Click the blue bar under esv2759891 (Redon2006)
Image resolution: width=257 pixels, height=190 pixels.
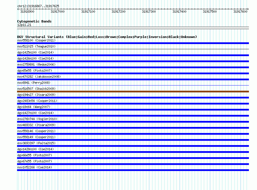pos(133,67)
